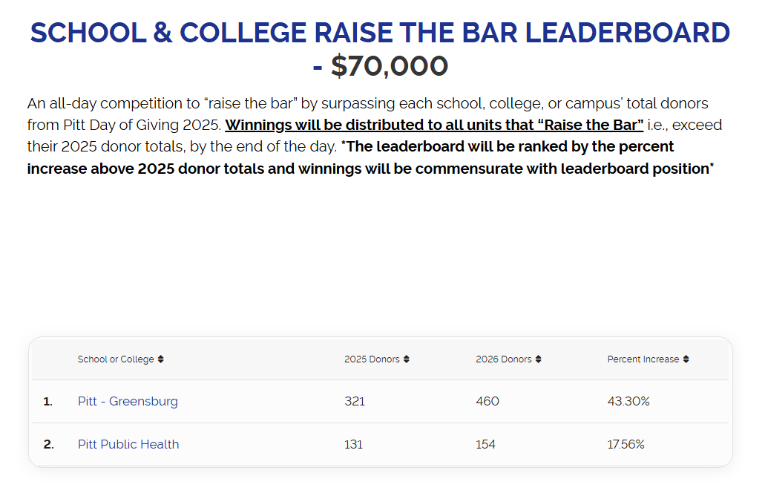
Task: Click the 154 donors cell for Public Health
Action: pos(486,444)
